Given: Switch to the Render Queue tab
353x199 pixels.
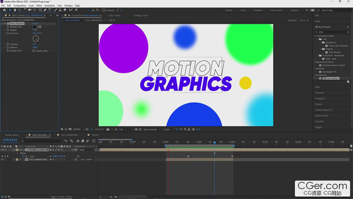Looking at the screenshot, I should (x=12, y=135).
